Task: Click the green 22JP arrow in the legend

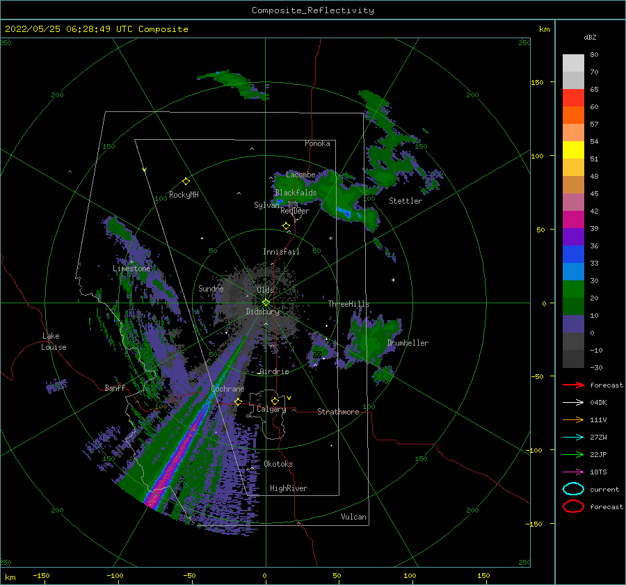Action: [x=573, y=454]
